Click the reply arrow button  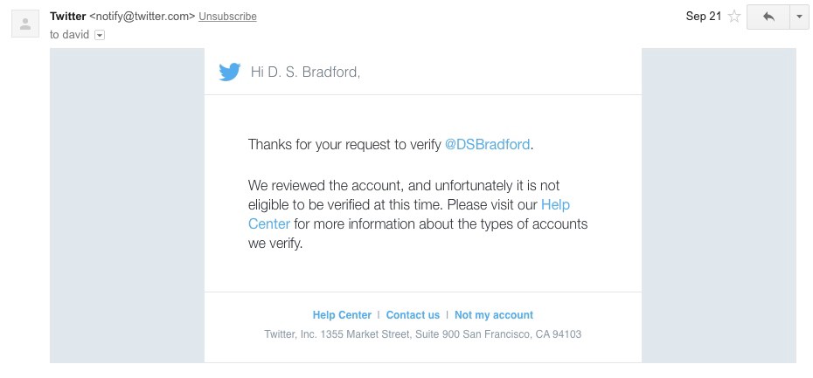(x=768, y=17)
